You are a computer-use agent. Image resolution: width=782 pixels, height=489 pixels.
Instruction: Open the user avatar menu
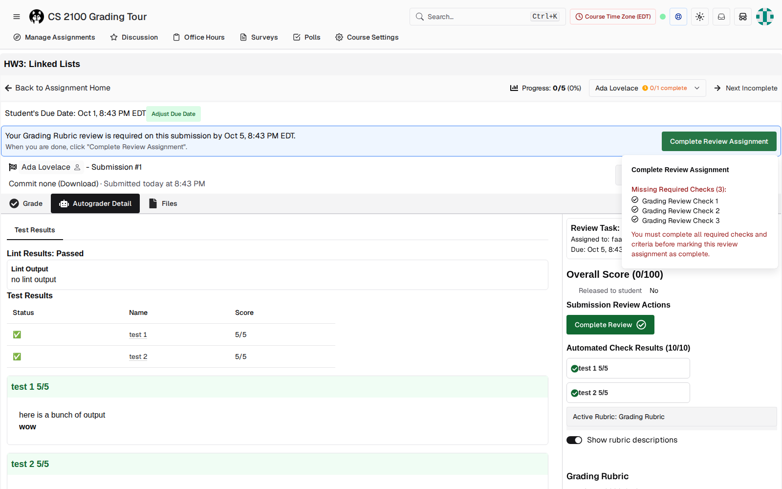(x=765, y=17)
